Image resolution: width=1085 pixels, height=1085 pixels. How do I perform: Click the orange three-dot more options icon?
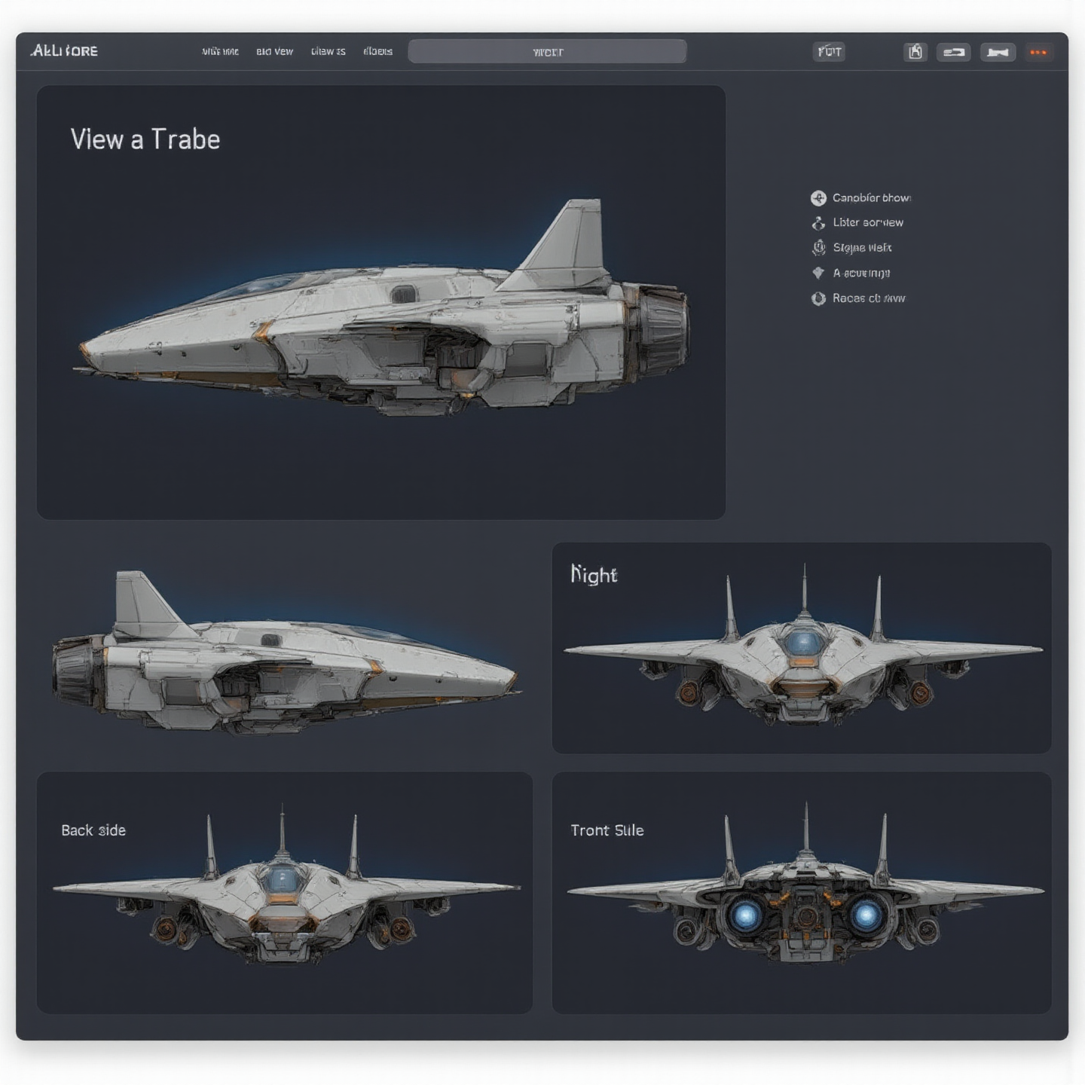coord(1038,52)
